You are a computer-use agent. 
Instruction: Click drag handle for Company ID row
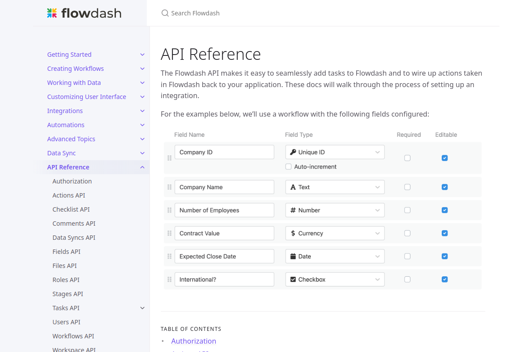pyautogui.click(x=169, y=158)
